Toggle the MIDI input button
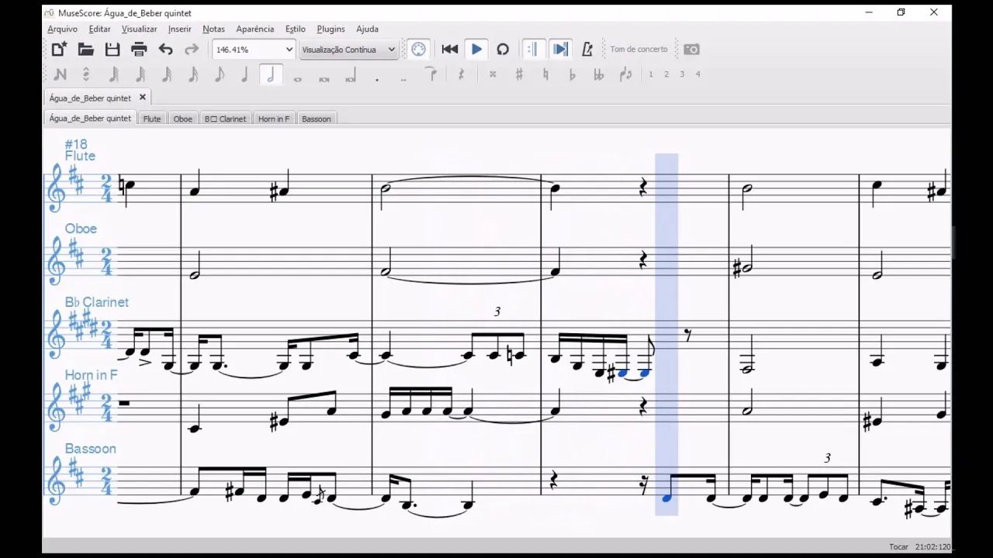This screenshot has width=993, height=558. [418, 50]
